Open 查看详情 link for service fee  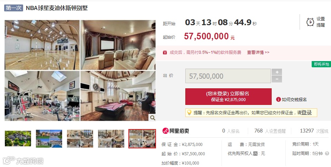[x=258, y=52]
